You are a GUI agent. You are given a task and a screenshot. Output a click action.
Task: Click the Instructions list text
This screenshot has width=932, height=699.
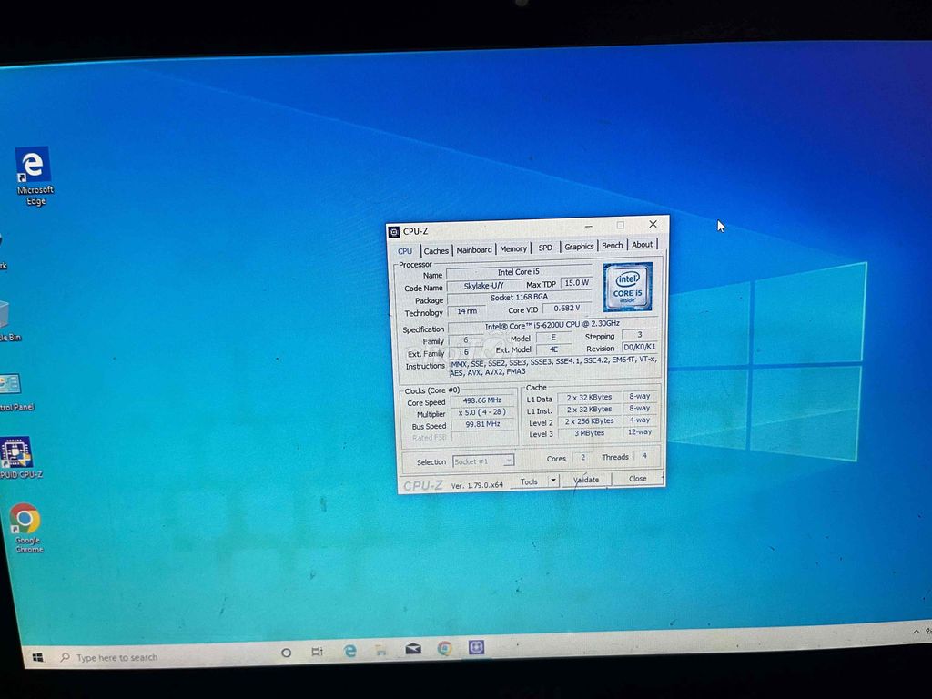tap(553, 366)
